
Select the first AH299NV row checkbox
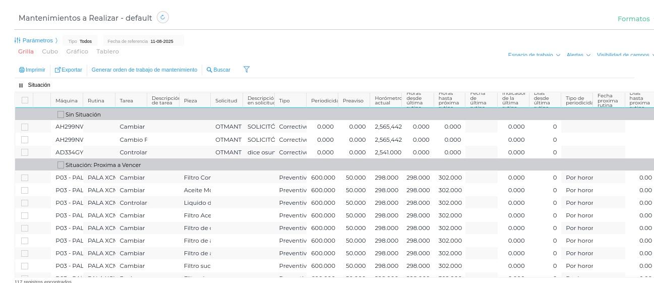click(25, 127)
